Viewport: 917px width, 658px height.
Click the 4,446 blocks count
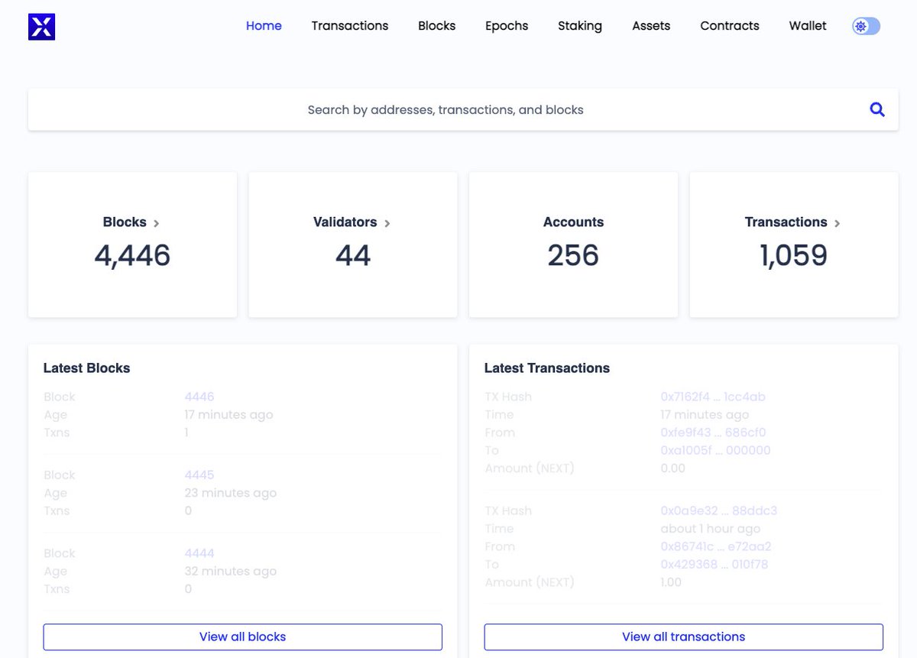tap(132, 255)
